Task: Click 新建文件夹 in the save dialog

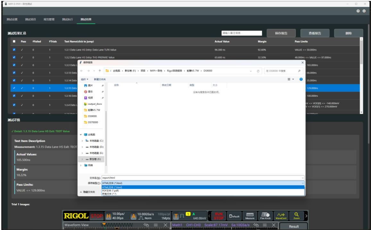Action: pos(100,79)
